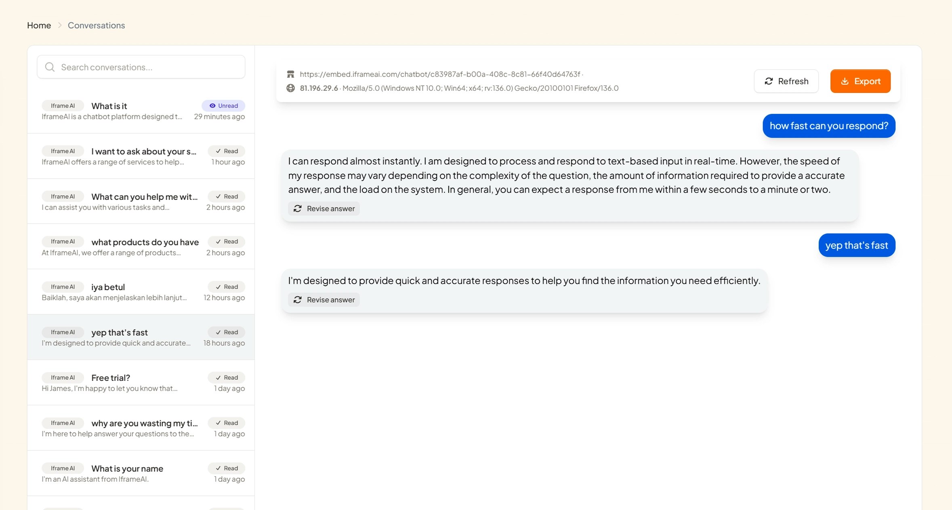Click the storefront icon beside chatbot URL
This screenshot has width=952, height=510.
(290, 74)
